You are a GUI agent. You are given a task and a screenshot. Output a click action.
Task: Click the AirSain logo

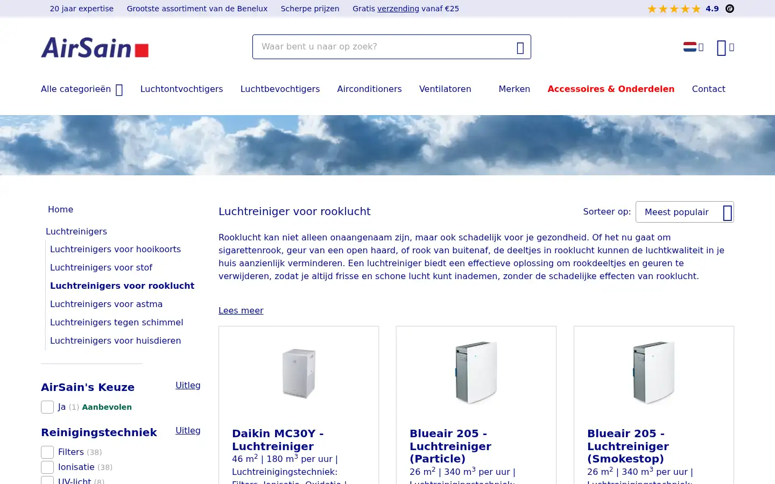[95, 47]
